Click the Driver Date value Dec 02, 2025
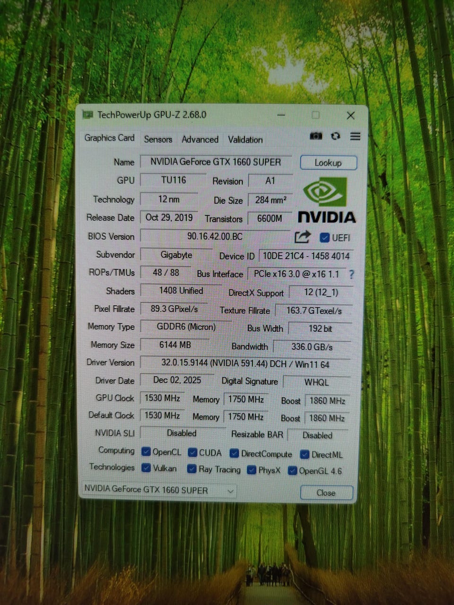The height and width of the screenshot is (605, 454). tap(177, 380)
